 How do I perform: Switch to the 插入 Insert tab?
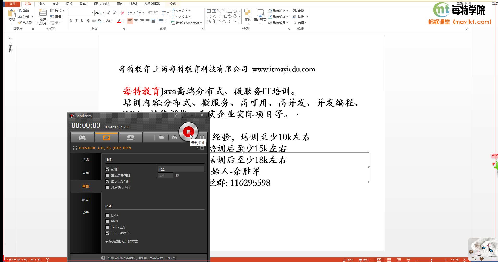(x=42, y=4)
